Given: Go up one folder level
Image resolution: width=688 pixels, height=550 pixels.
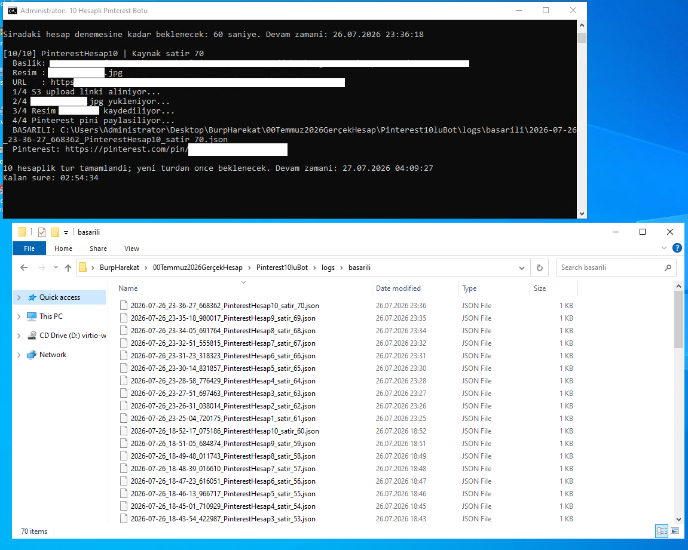Looking at the screenshot, I should (x=68, y=268).
